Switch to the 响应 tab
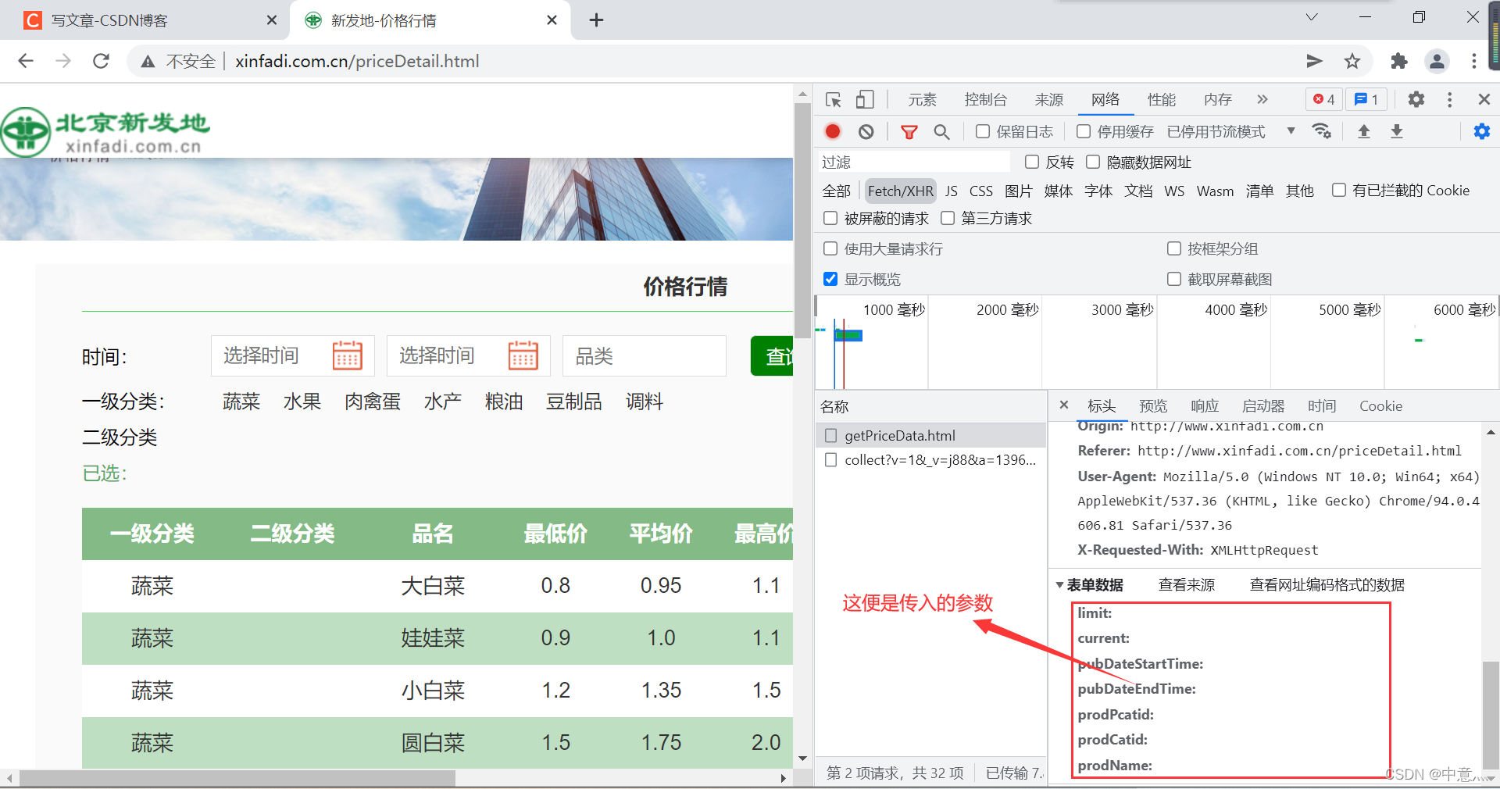Image resolution: width=1500 pixels, height=789 pixels. (1205, 405)
